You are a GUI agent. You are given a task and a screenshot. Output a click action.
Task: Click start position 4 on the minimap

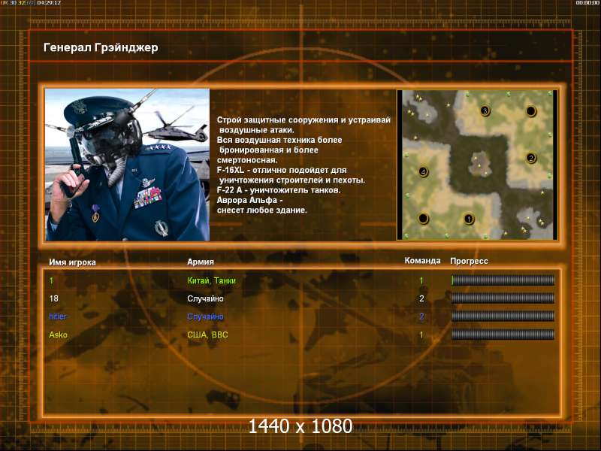(x=423, y=171)
